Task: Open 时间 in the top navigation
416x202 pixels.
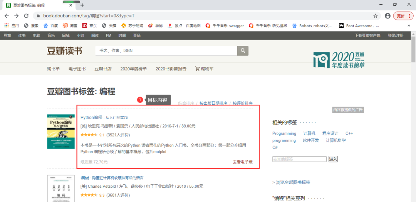Action: tap(122, 35)
